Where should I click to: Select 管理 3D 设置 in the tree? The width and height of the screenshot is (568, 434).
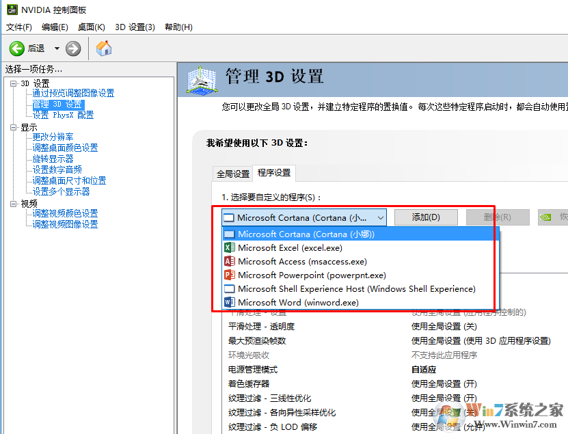coord(58,105)
